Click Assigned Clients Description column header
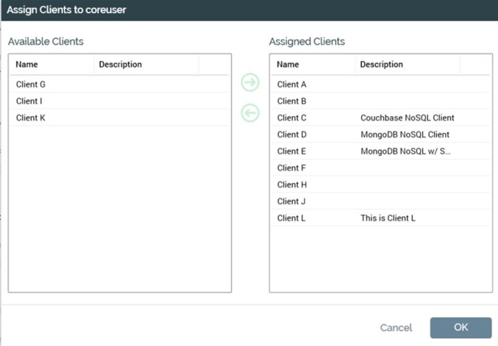The image size is (498, 346). [382, 65]
